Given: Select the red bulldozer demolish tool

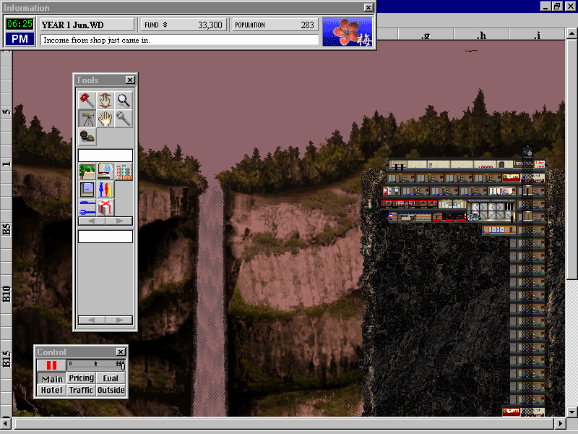Looking at the screenshot, I should pyautogui.click(x=87, y=100).
